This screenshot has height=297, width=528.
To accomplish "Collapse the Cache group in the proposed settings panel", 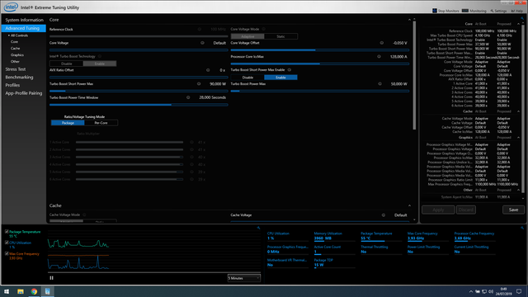I will click(x=518, y=111).
